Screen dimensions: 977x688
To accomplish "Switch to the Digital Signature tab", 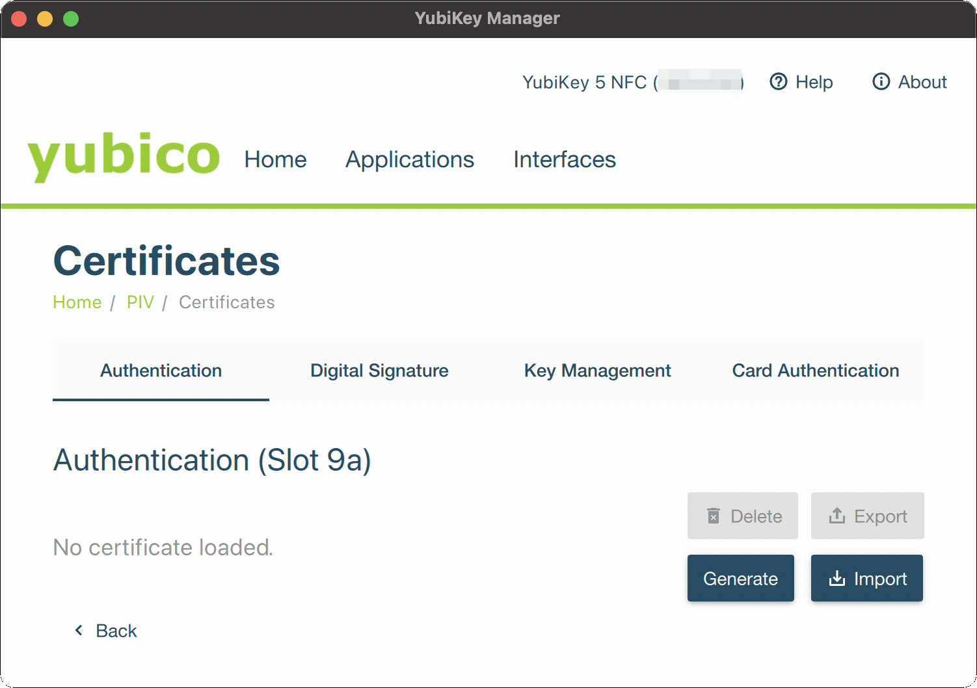I will pyautogui.click(x=379, y=371).
